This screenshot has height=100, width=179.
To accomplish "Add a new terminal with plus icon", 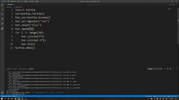I will pyautogui.click(x=164, y=69).
